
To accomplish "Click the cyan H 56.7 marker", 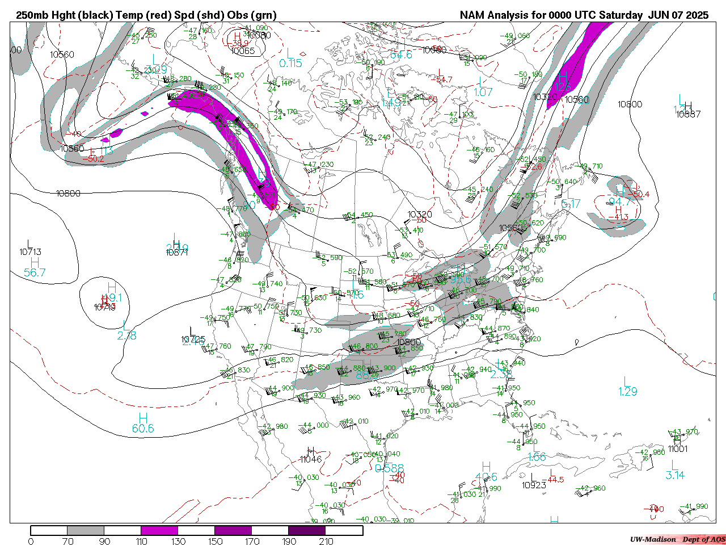I will coord(35,267).
